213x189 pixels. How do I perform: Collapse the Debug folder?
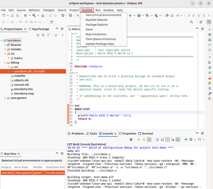point(5,63)
